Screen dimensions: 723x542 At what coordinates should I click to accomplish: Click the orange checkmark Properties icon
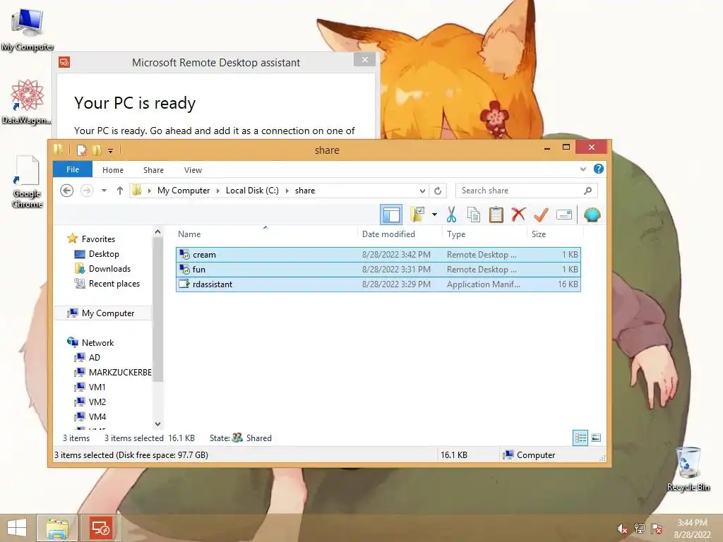pyautogui.click(x=541, y=215)
